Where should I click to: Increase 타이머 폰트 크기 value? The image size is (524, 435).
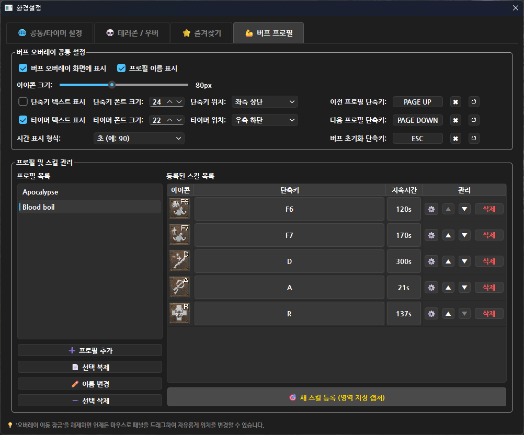click(170, 120)
